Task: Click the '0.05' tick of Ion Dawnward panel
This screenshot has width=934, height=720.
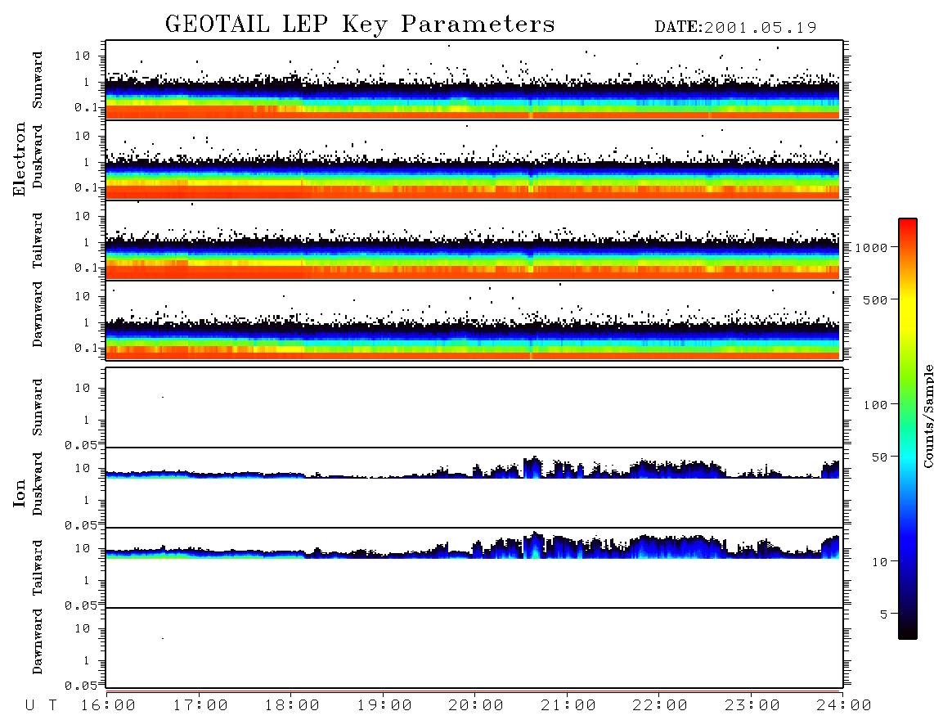Action: 81,686
